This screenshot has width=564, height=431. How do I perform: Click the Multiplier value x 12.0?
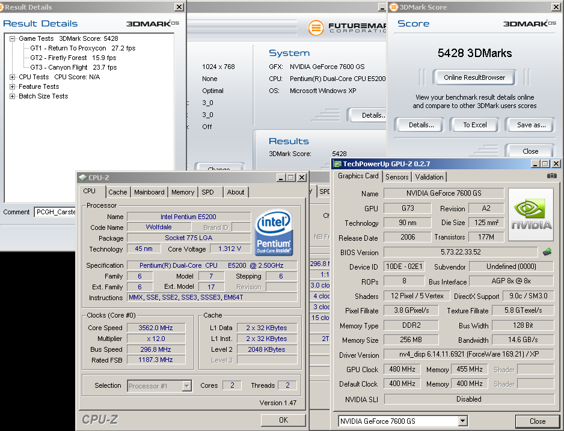point(156,339)
